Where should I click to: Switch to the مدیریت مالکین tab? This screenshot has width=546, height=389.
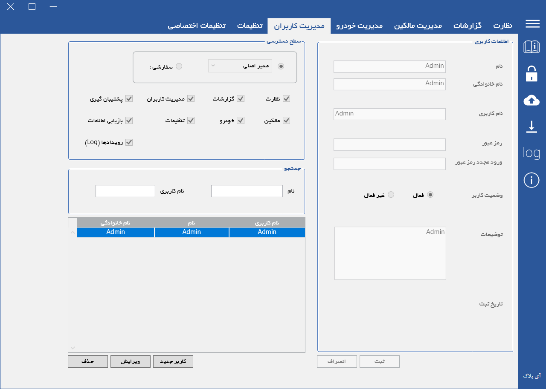point(418,26)
